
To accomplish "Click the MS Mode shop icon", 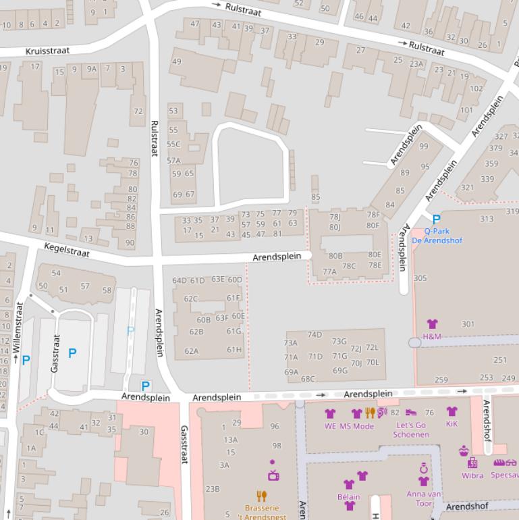I will coord(356,413).
